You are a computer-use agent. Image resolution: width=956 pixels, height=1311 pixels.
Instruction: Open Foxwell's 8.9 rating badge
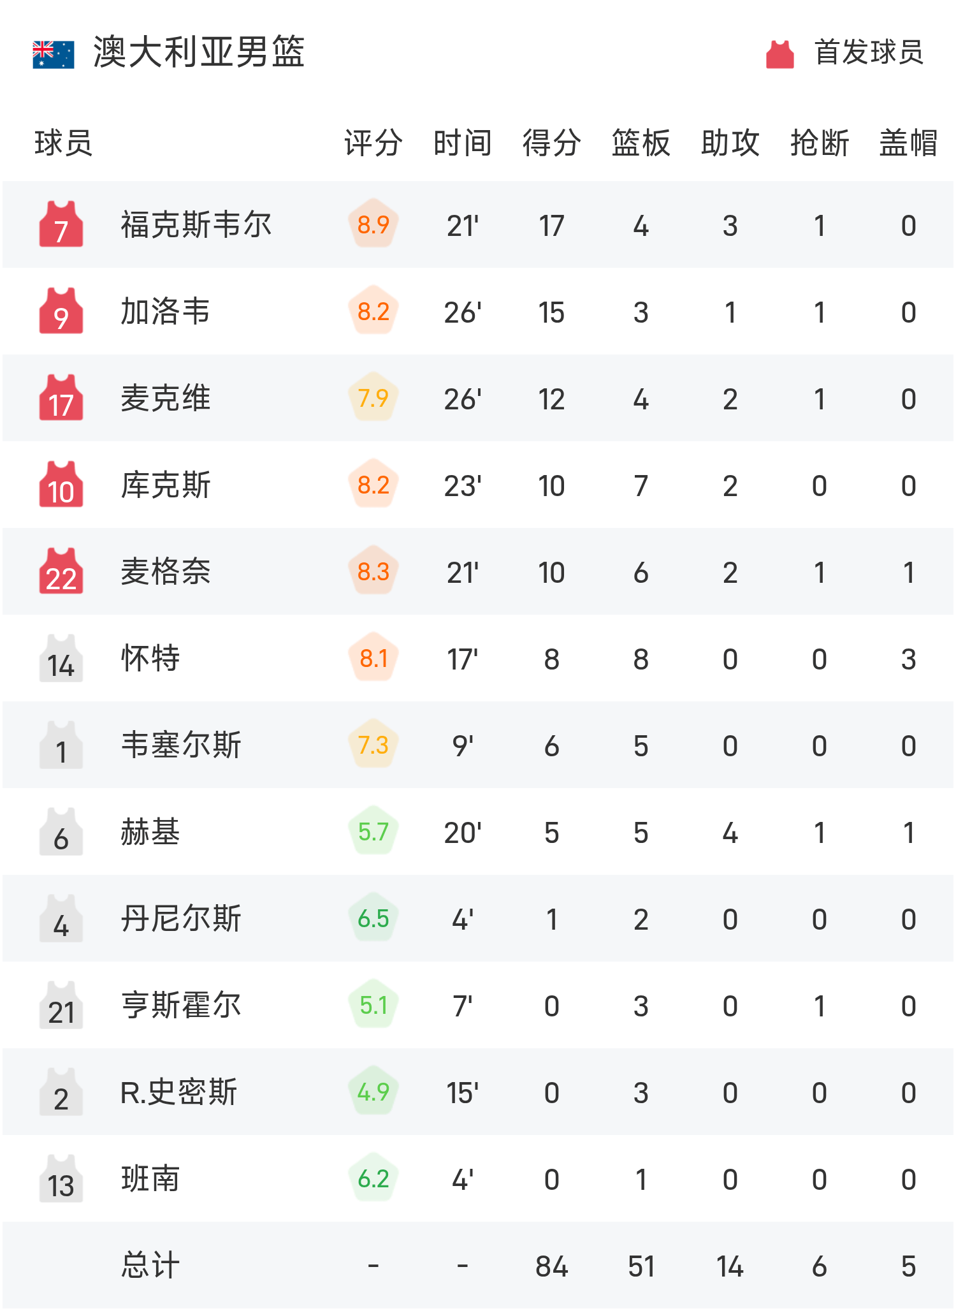pos(373,224)
